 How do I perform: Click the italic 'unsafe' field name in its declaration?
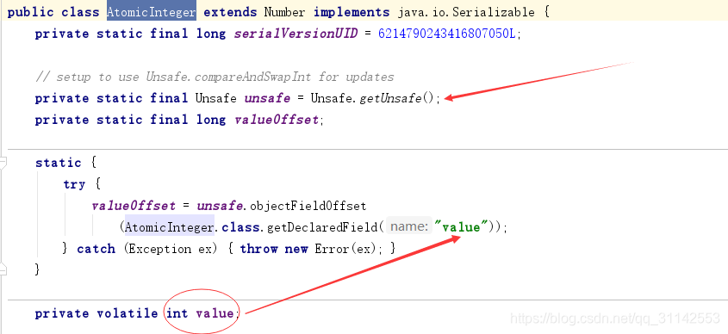(x=267, y=98)
